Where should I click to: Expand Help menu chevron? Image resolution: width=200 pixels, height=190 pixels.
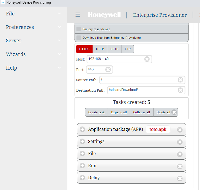[x=59, y=68]
